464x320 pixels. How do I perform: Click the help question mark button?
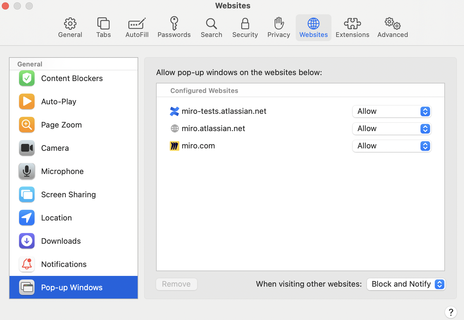451,312
